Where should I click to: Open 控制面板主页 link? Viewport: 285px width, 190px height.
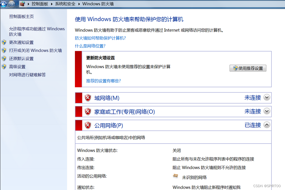pos(21,16)
